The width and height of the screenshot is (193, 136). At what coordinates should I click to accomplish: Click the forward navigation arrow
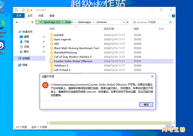23,22
